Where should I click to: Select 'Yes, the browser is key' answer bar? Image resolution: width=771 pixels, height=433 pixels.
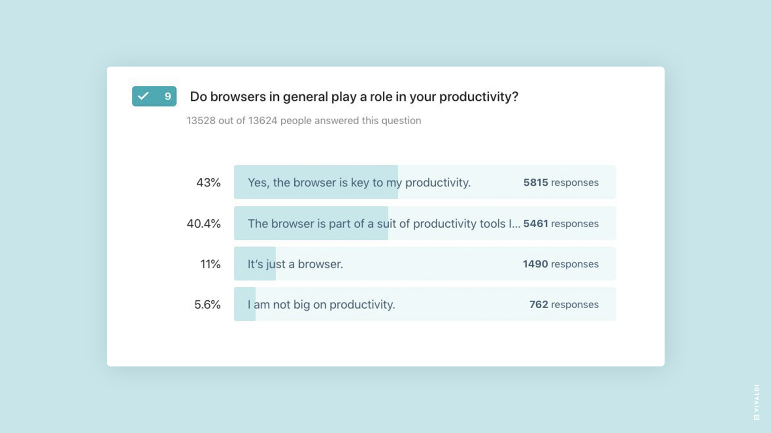[x=425, y=182]
